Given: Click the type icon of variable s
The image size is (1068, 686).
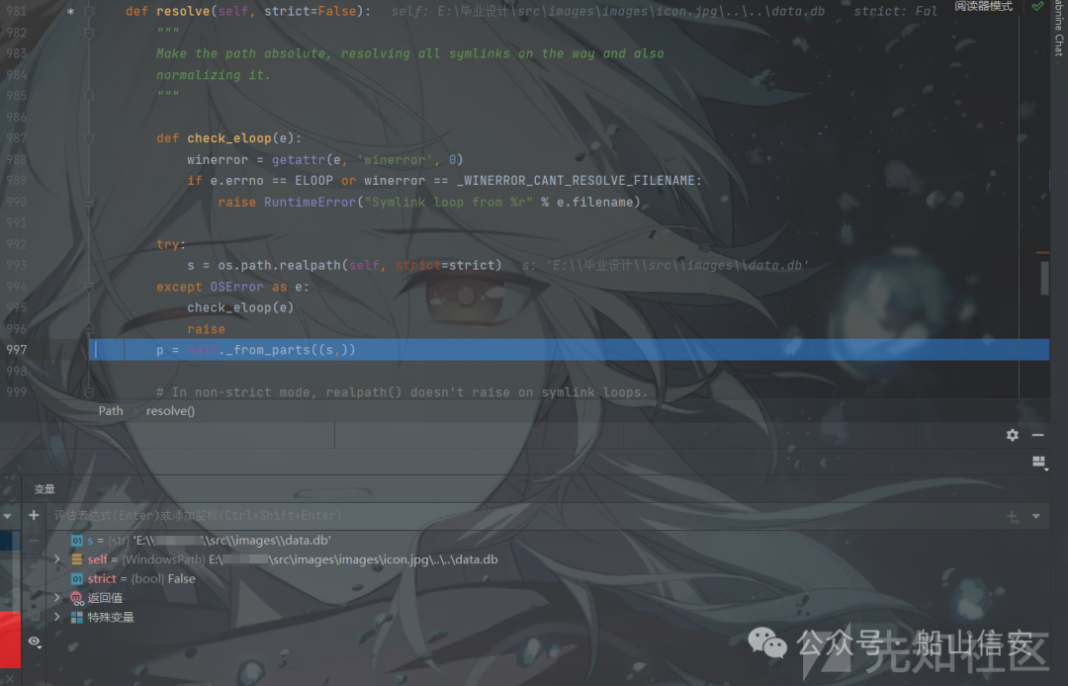Looking at the screenshot, I should (77, 541).
